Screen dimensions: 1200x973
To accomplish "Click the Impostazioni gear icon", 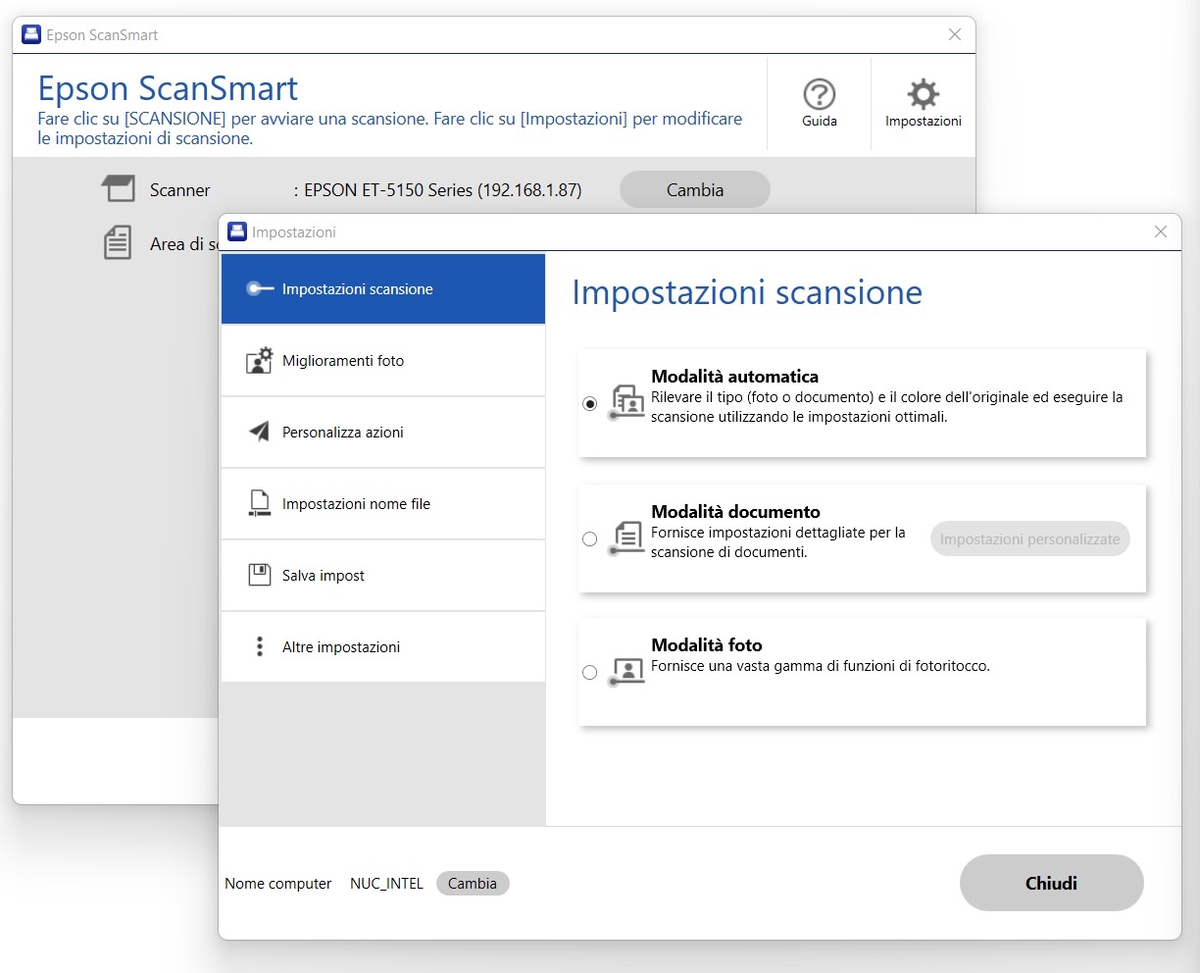I will coord(923,95).
